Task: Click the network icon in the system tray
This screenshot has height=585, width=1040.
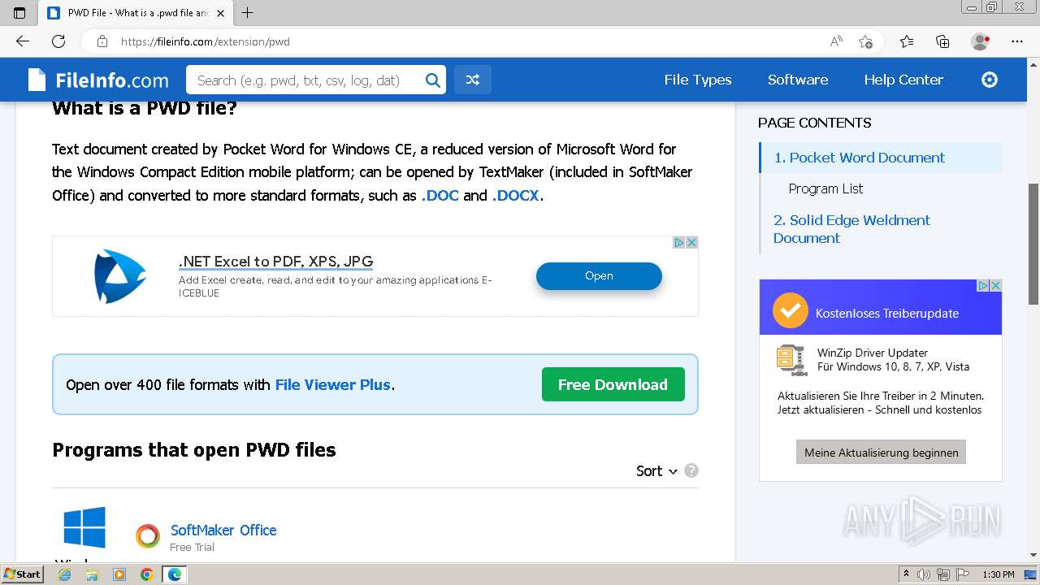Action: [943, 574]
